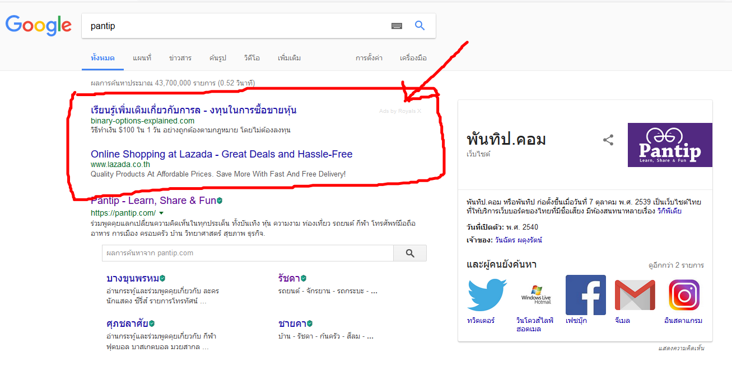Click binary-options-explained.com green URL
Viewport: 732px width, 376px height.
click(143, 121)
